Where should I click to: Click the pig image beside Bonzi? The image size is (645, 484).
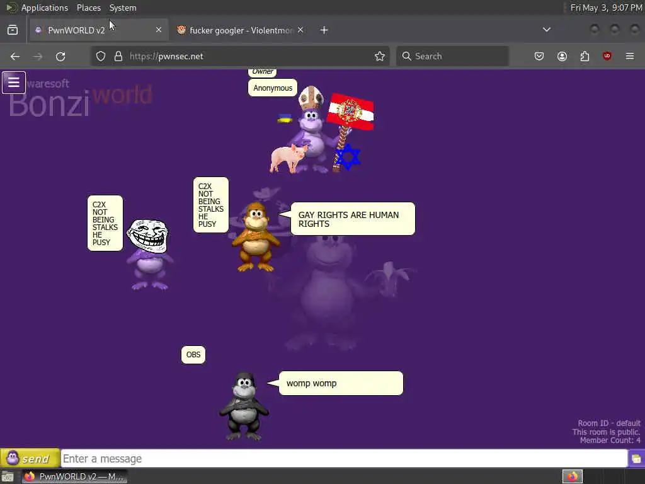288,158
